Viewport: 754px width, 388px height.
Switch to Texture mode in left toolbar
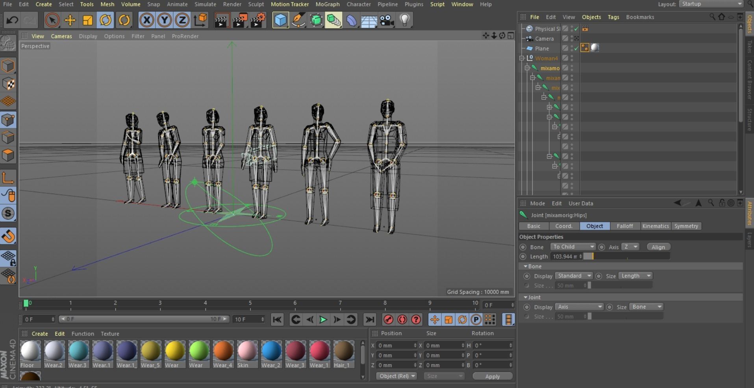pyautogui.click(x=8, y=83)
